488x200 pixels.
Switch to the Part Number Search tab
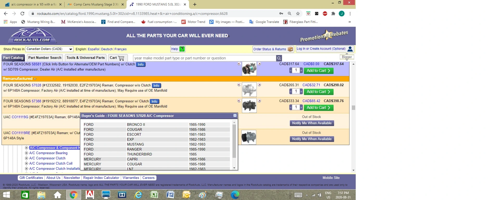[45, 58]
